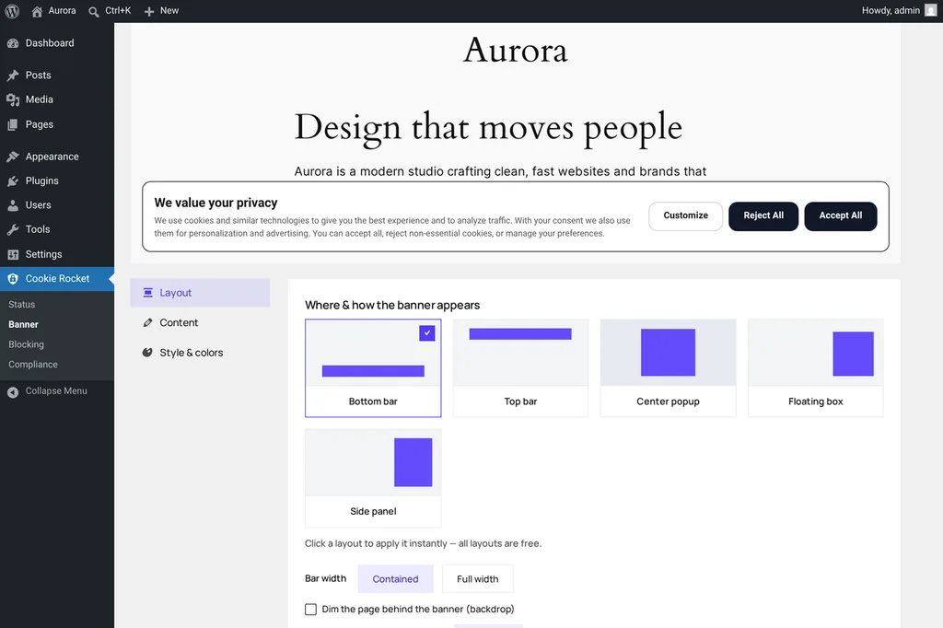
Task: Click the Aurora preview site title
Action: coord(516,50)
